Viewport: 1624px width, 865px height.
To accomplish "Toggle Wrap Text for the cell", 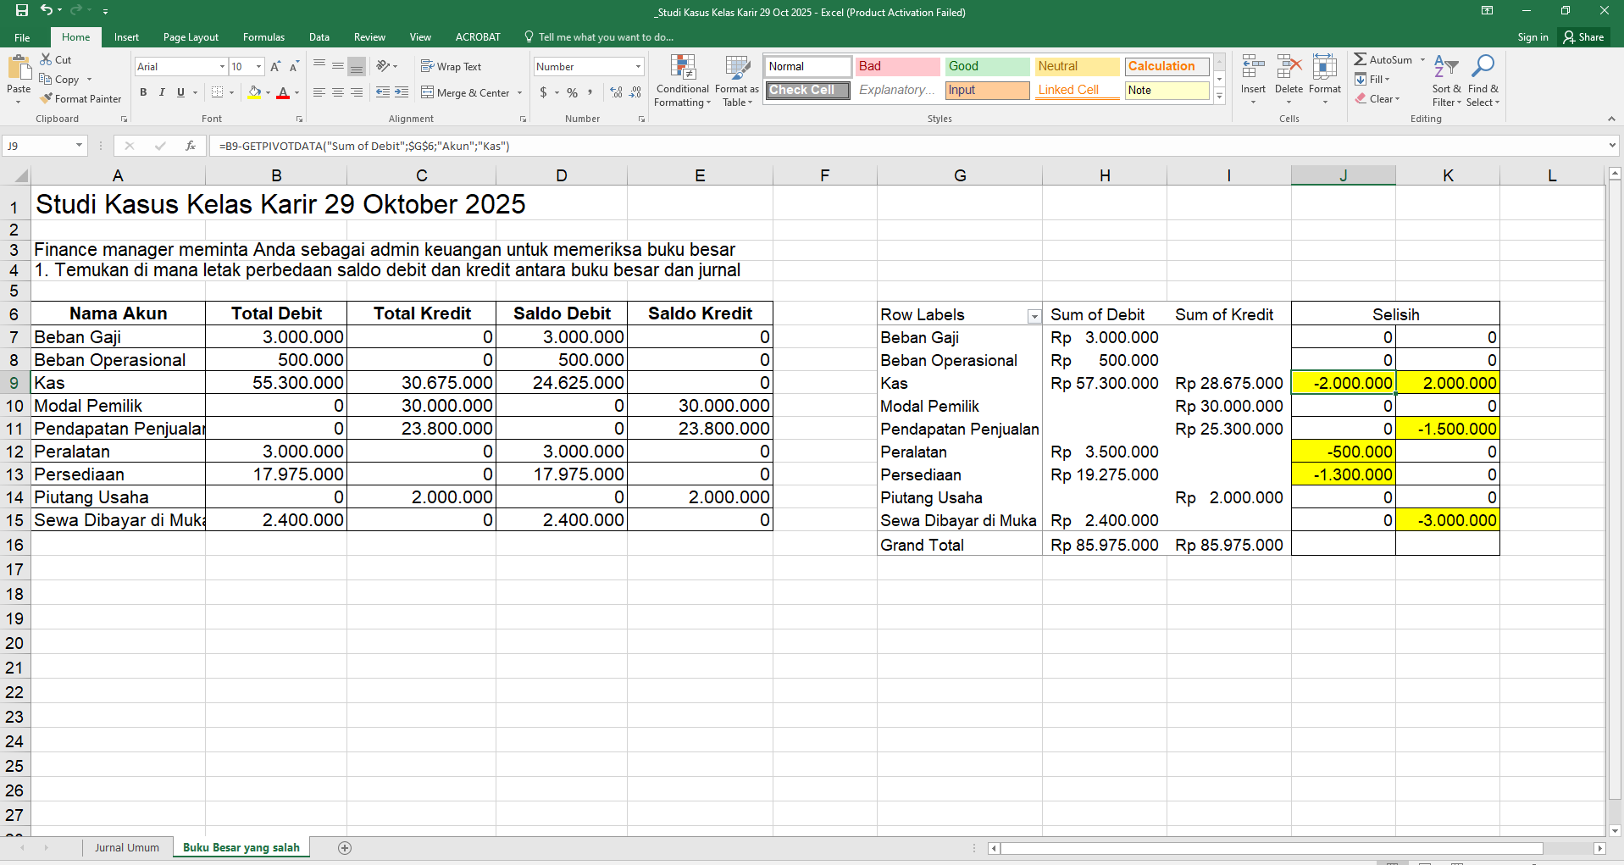I will click(x=452, y=67).
